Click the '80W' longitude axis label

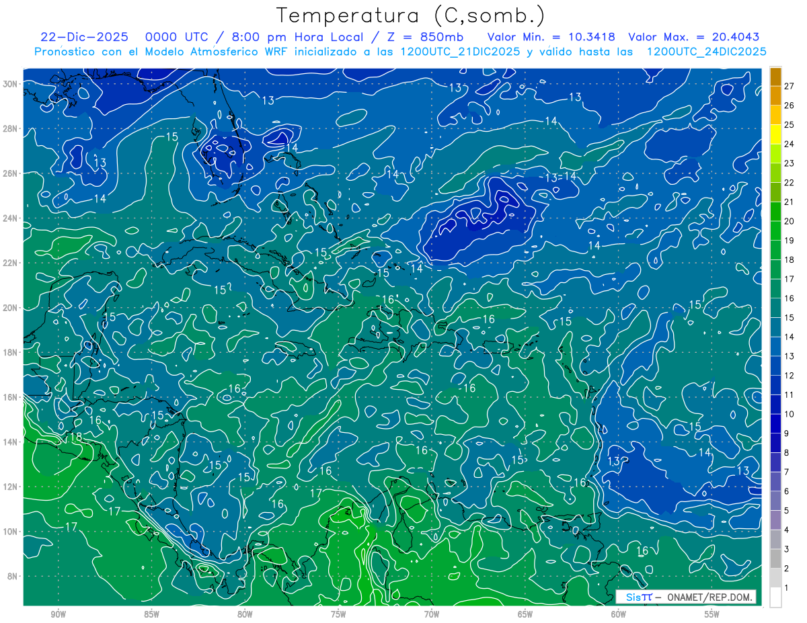click(x=245, y=614)
